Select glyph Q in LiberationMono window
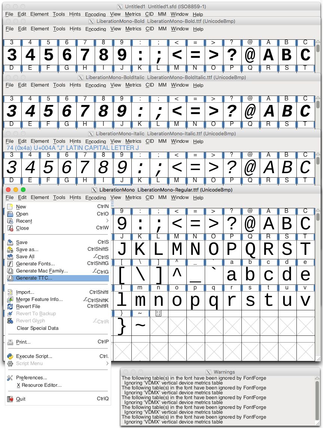 pos(250,249)
